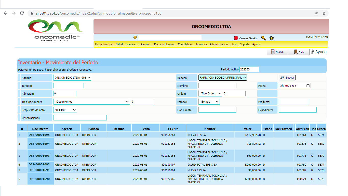
Task: Click the Buscar search button
Action: 287,78
